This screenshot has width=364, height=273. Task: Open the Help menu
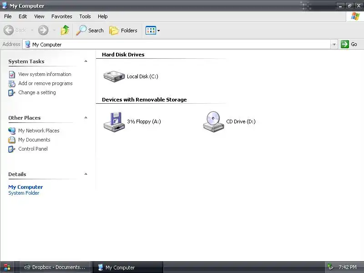tap(103, 16)
